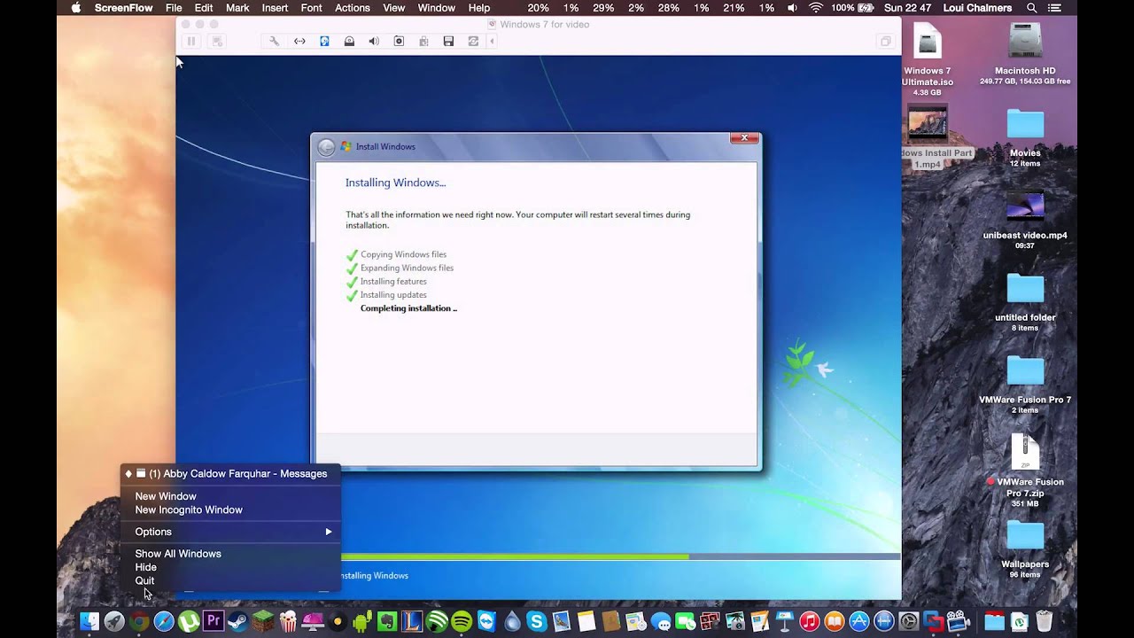Click the sound speaker icon in VMware toolbar

click(374, 41)
